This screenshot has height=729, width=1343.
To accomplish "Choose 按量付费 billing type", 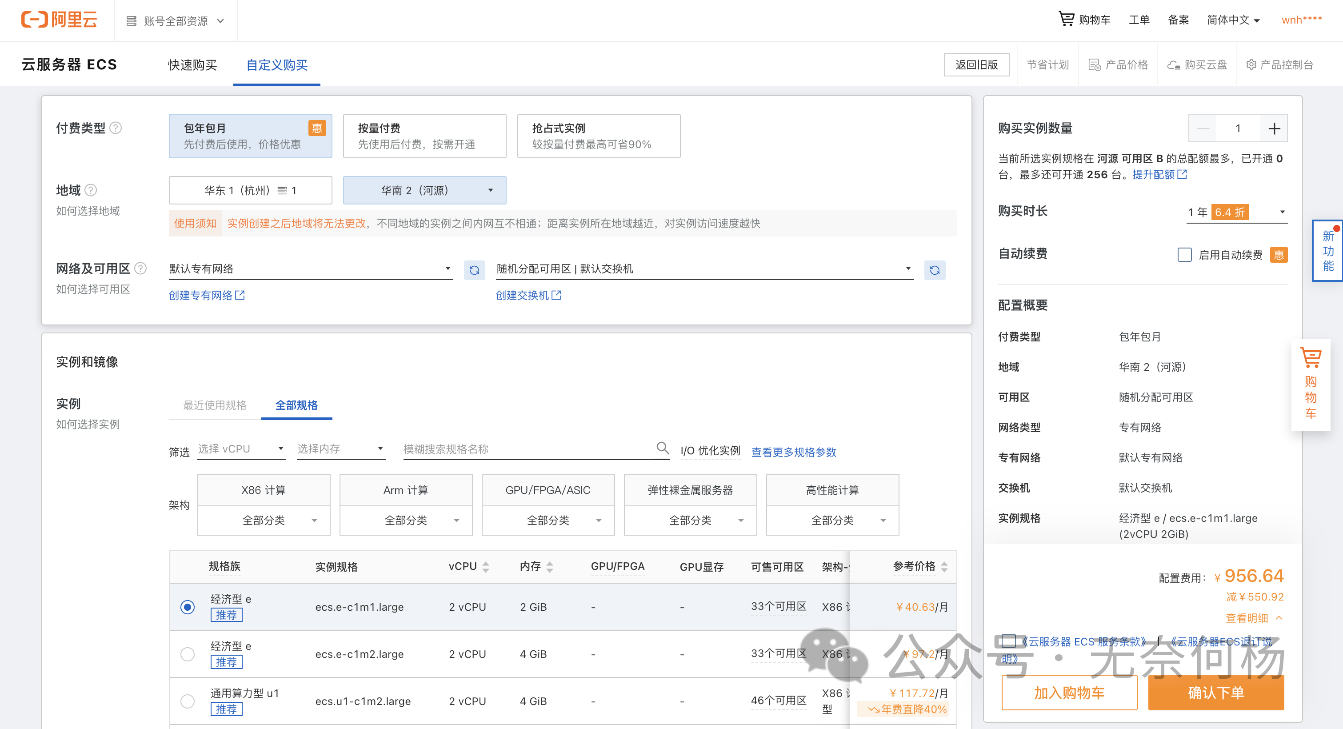I will (x=424, y=136).
